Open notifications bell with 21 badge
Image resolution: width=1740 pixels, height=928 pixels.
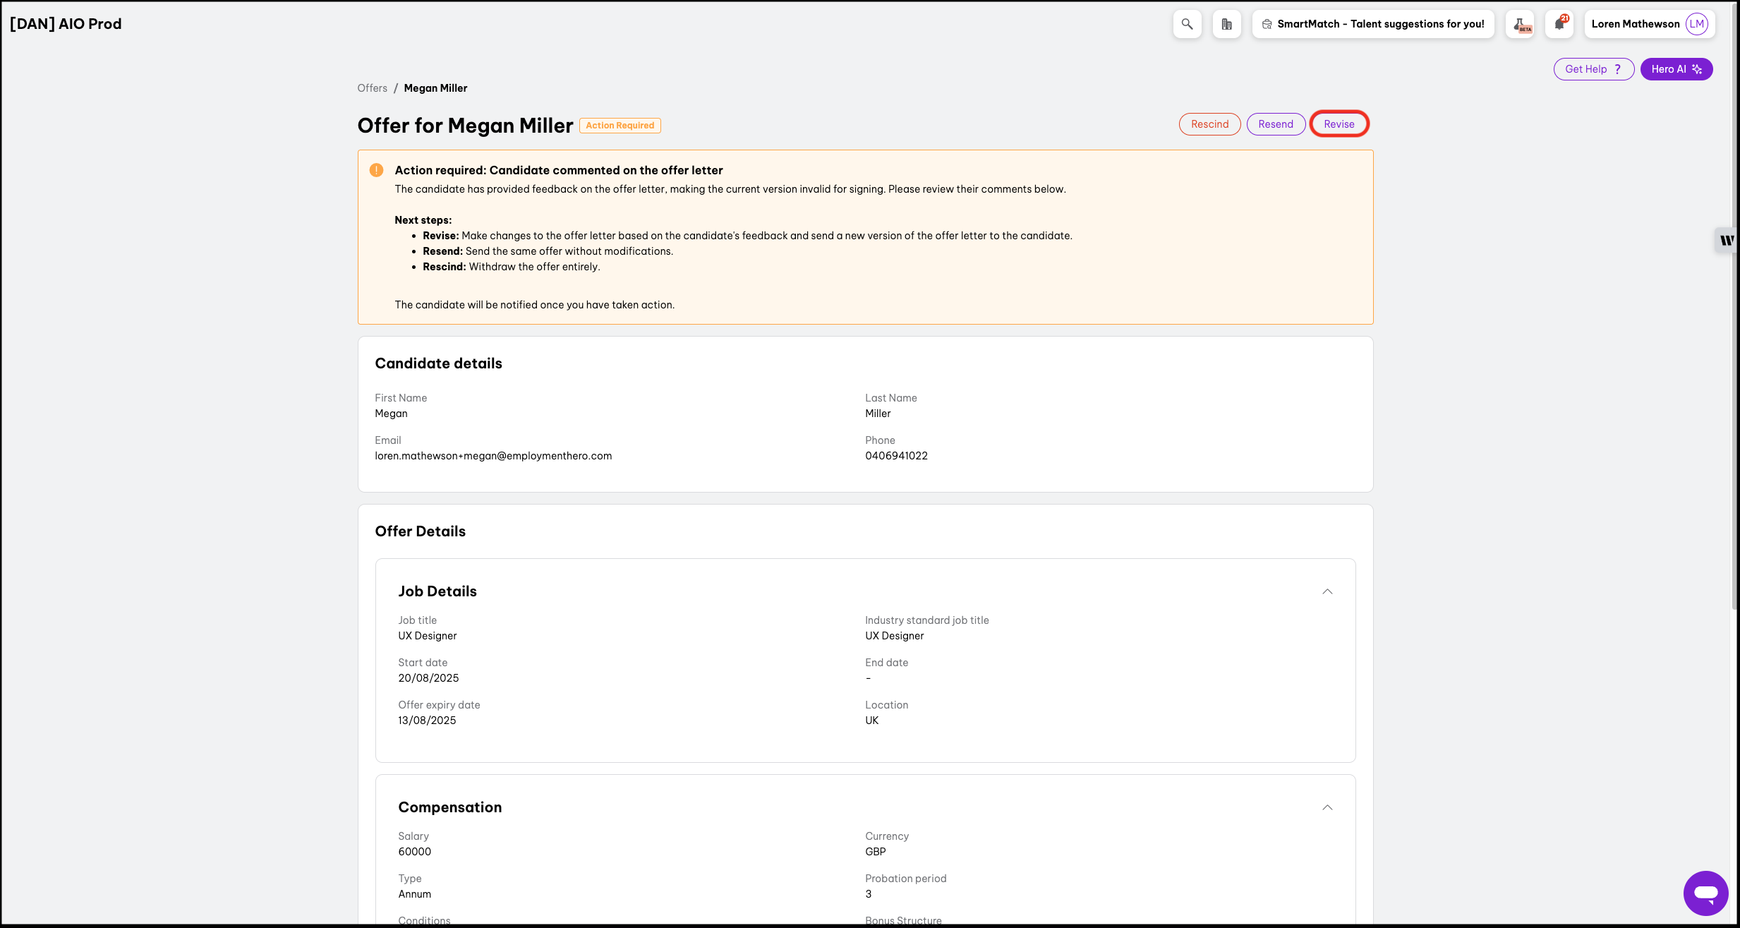pyautogui.click(x=1559, y=24)
